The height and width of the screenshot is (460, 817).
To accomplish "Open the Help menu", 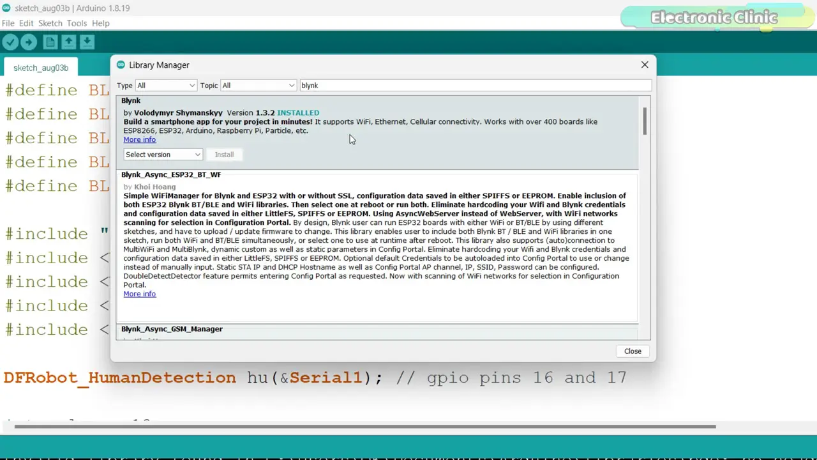I will (x=100, y=23).
